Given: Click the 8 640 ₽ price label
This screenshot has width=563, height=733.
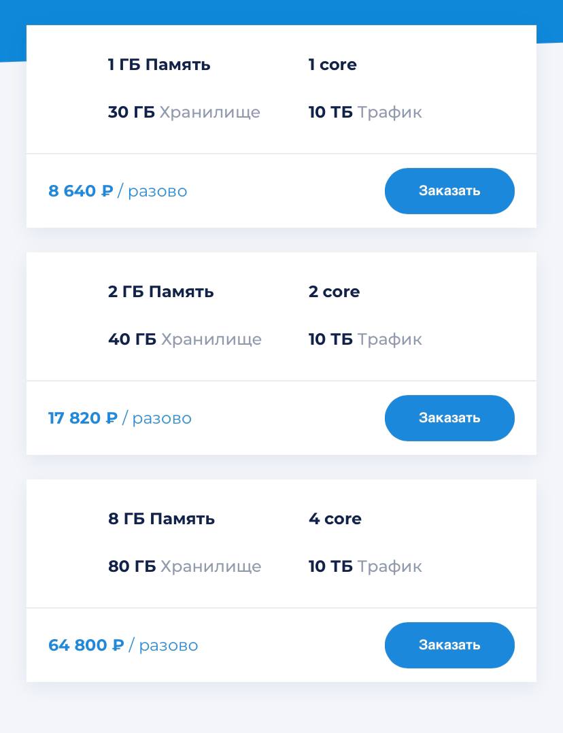Looking at the screenshot, I should [81, 190].
